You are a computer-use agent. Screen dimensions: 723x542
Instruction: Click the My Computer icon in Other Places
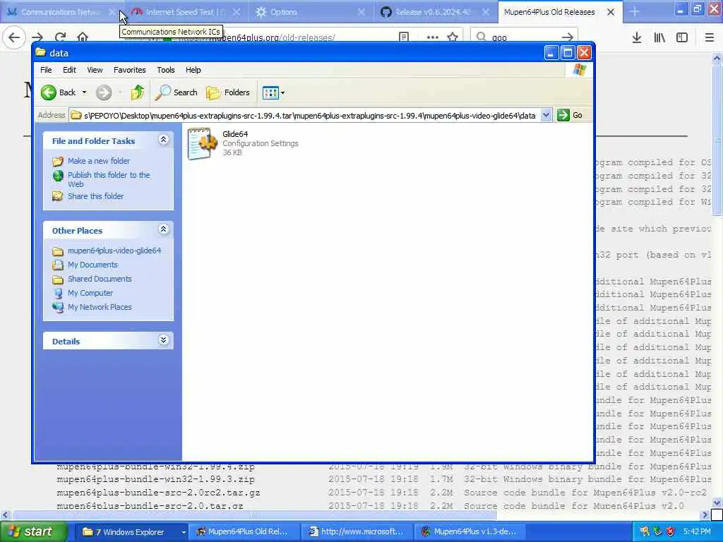pos(58,293)
